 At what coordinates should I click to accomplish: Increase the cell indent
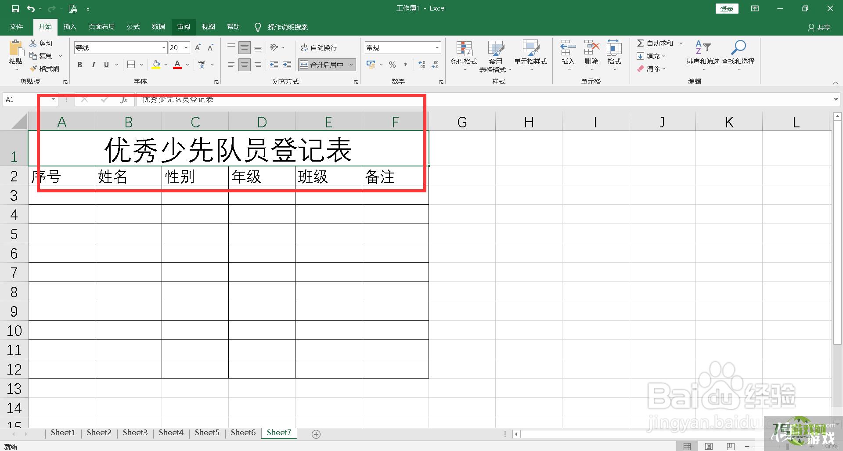coord(287,65)
